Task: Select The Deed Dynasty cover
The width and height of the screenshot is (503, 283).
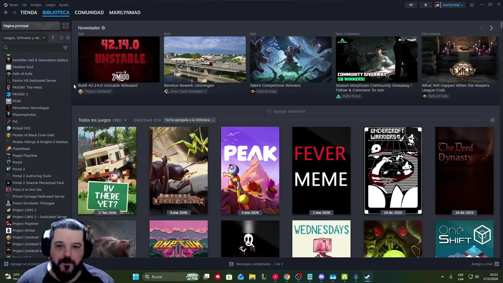Action: tap(464, 171)
